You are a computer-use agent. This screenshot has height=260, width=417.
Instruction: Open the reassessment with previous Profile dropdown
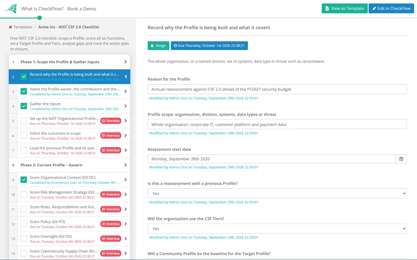click(x=277, y=193)
